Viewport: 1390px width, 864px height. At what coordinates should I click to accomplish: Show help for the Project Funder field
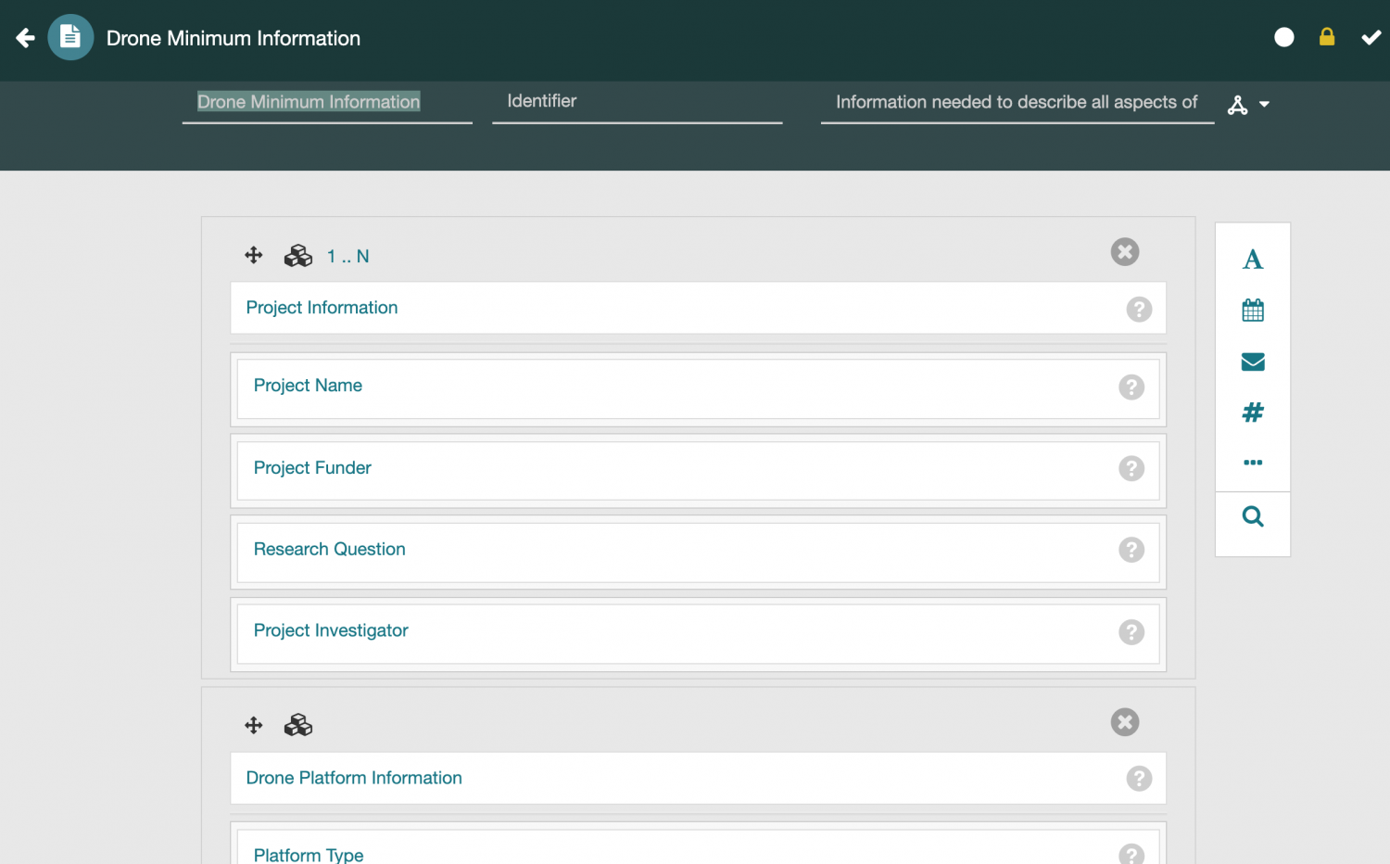point(1131,469)
